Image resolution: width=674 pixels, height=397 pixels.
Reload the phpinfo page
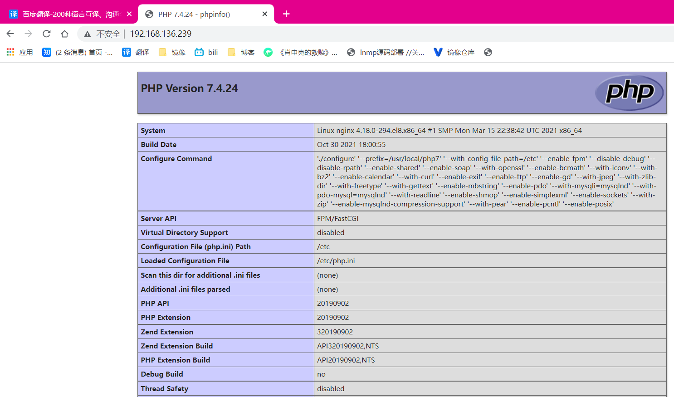[x=47, y=34]
